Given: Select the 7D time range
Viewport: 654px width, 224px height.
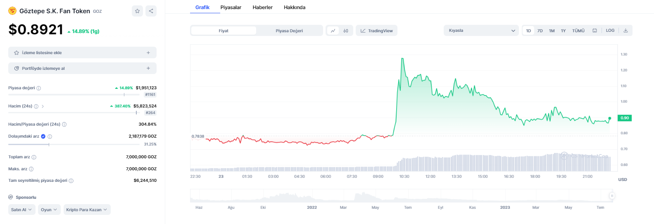Looking at the screenshot, I should (x=540, y=31).
